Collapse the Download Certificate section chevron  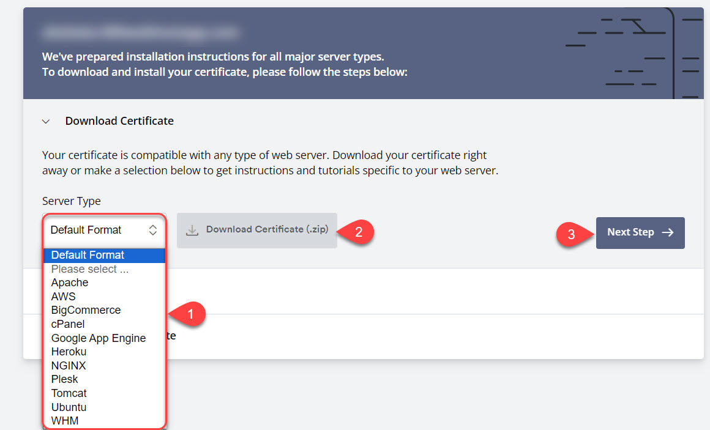46,122
